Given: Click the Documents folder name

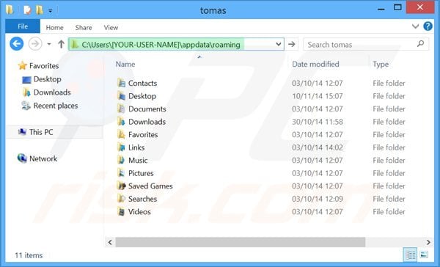Looking at the screenshot, I should point(147,109).
